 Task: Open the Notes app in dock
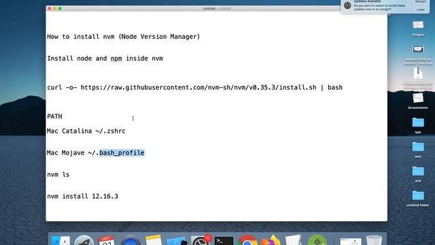click(154, 240)
